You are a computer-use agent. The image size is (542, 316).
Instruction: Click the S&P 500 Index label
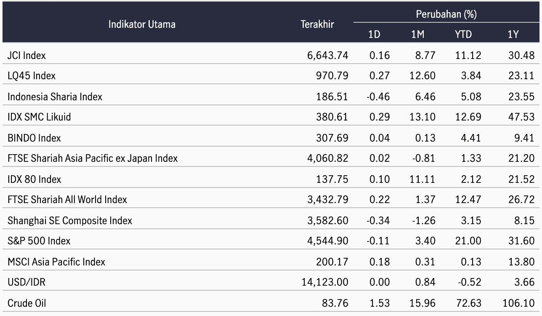pos(39,241)
